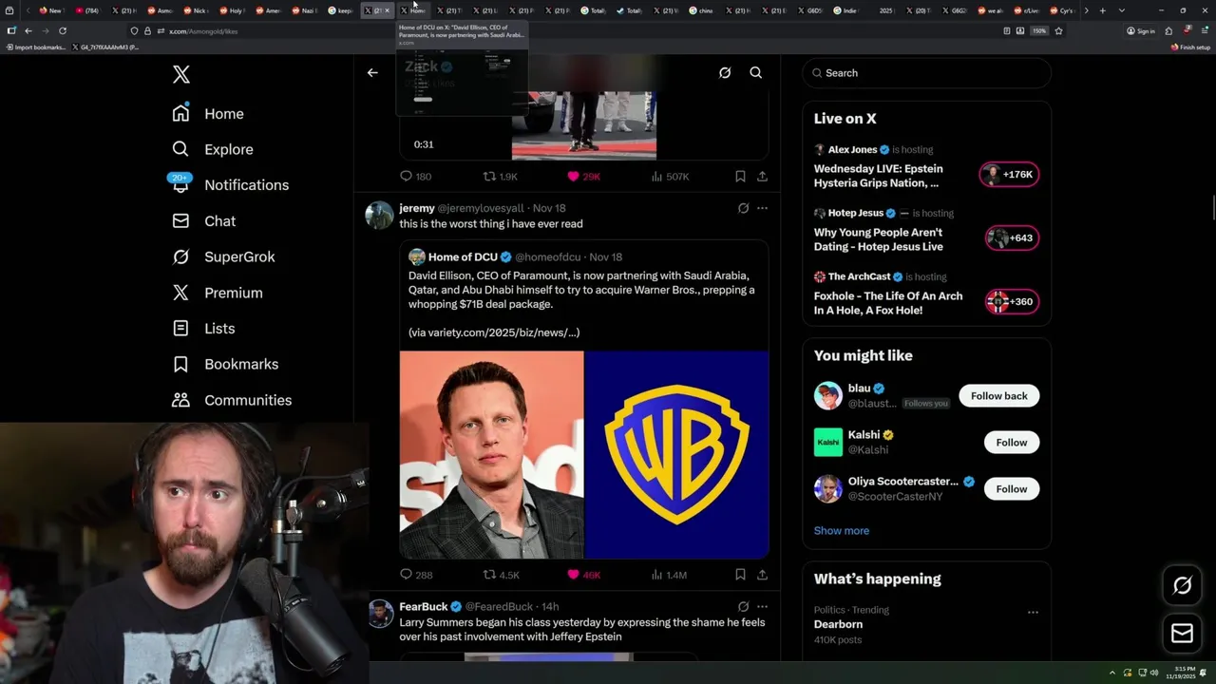
Task: Open FearBuck's profile name
Action: point(423,606)
